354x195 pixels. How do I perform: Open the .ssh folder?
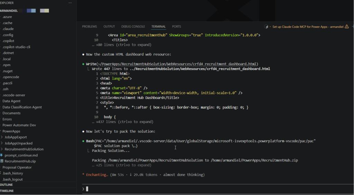coord(6,89)
